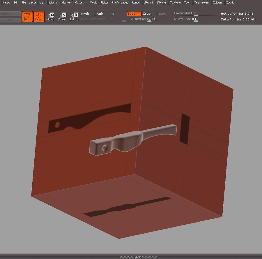The image size is (262, 259).
Task: Enable Rgb painting mode
Action: [x=103, y=14]
